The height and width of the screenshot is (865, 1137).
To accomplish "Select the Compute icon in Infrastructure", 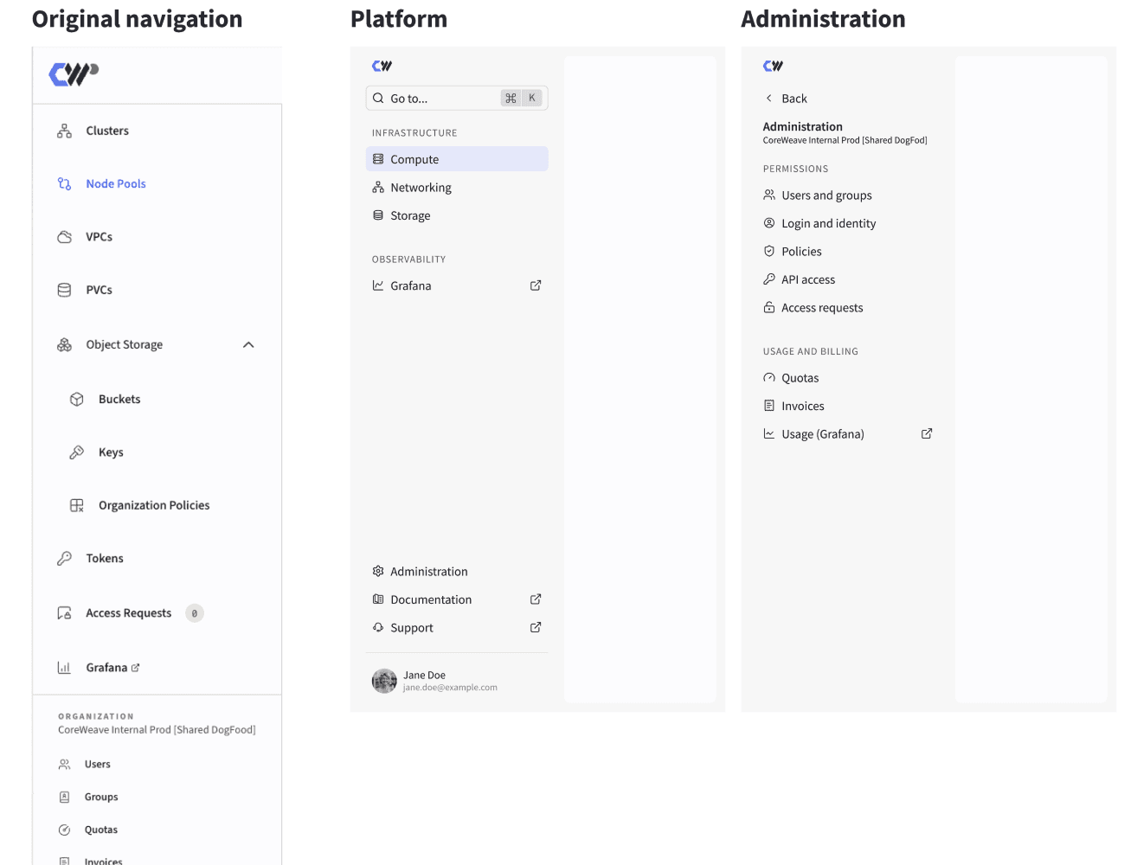I will click(x=377, y=158).
